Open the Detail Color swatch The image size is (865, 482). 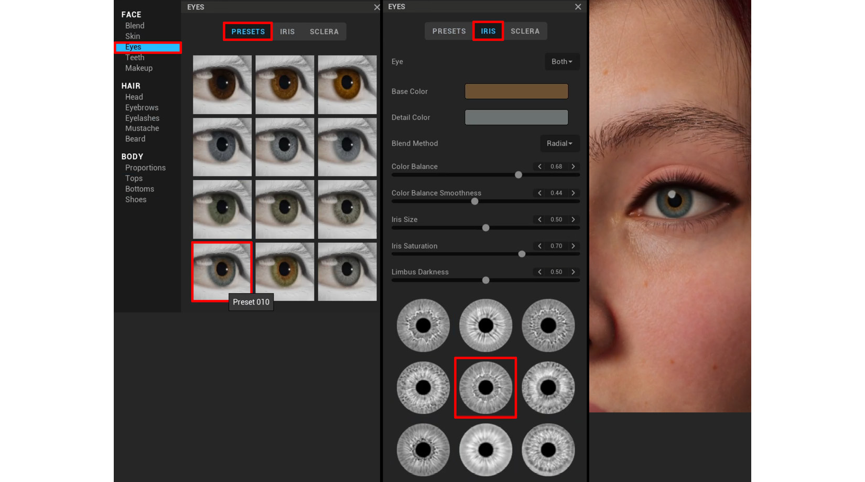pyautogui.click(x=516, y=117)
